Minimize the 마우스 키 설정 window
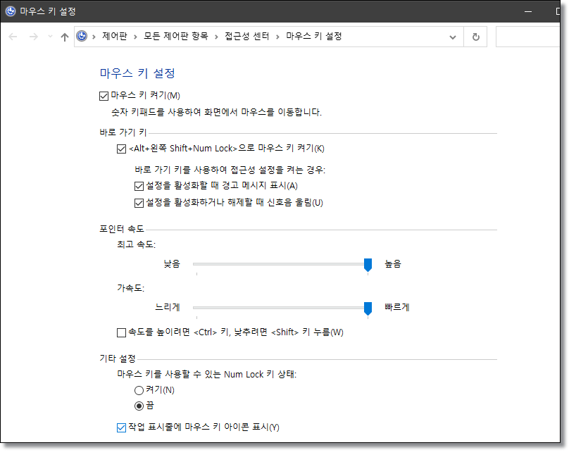Screen dimensions: 569x462 pos(528,11)
